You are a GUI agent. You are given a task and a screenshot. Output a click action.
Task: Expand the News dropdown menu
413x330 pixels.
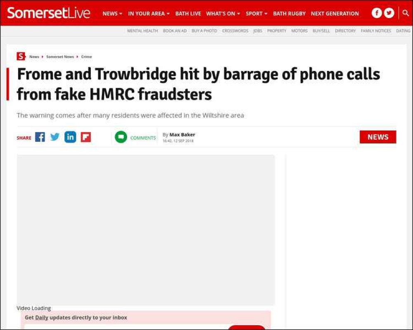(x=112, y=14)
